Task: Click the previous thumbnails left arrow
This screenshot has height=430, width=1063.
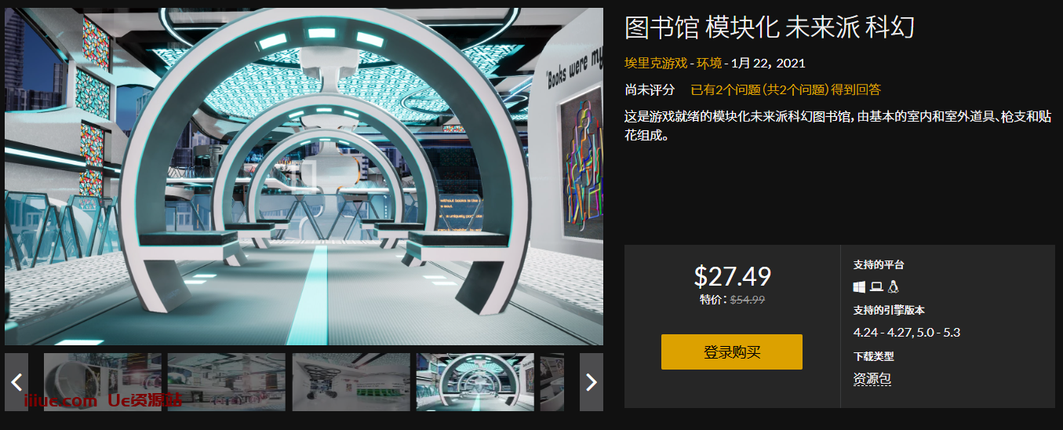Action: point(16,382)
